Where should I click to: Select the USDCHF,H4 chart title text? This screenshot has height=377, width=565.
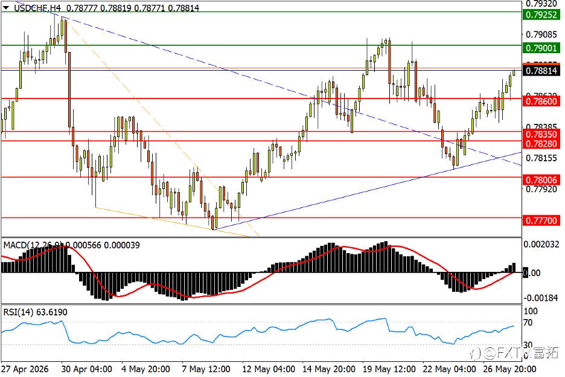37,8
